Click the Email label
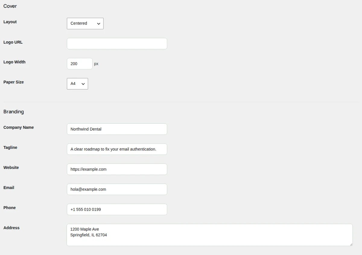 [x=9, y=188]
